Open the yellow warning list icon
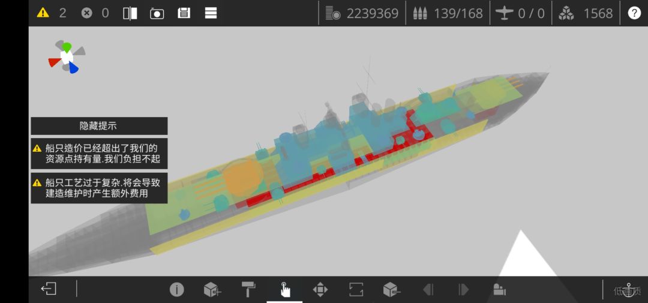Image resolution: width=648 pixels, height=303 pixels. 43,13
